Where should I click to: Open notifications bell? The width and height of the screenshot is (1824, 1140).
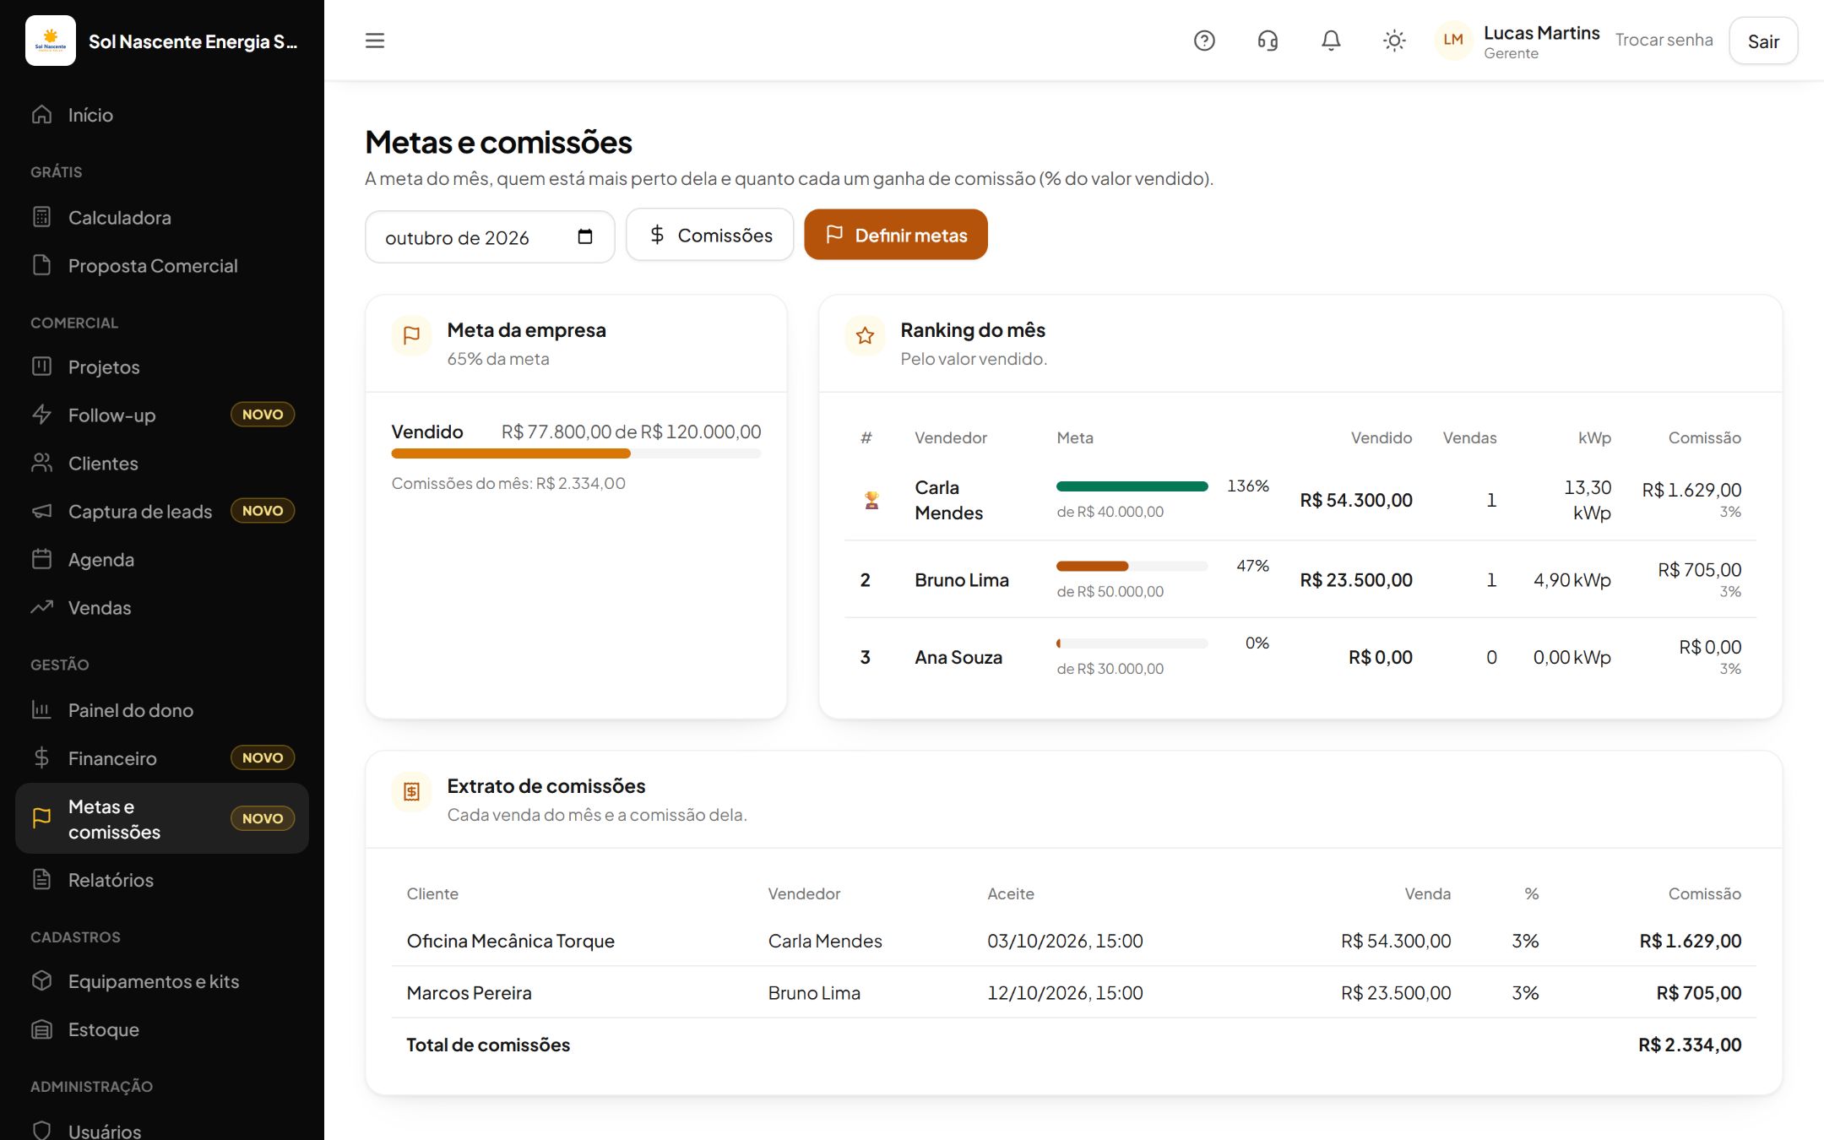1331,41
